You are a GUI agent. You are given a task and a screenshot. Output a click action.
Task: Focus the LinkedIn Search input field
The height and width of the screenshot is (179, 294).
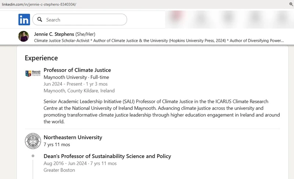(80, 19)
